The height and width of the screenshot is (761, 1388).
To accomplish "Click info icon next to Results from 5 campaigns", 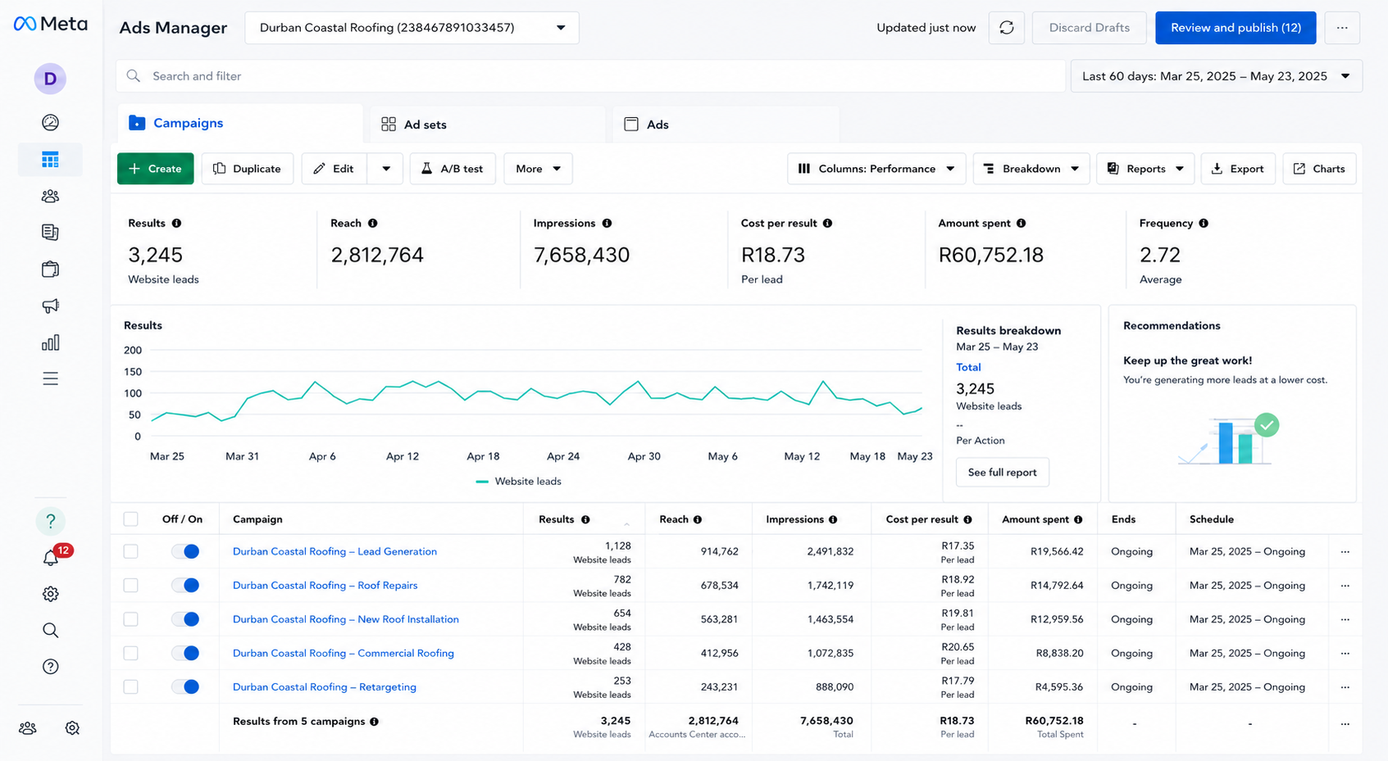I will click(374, 722).
